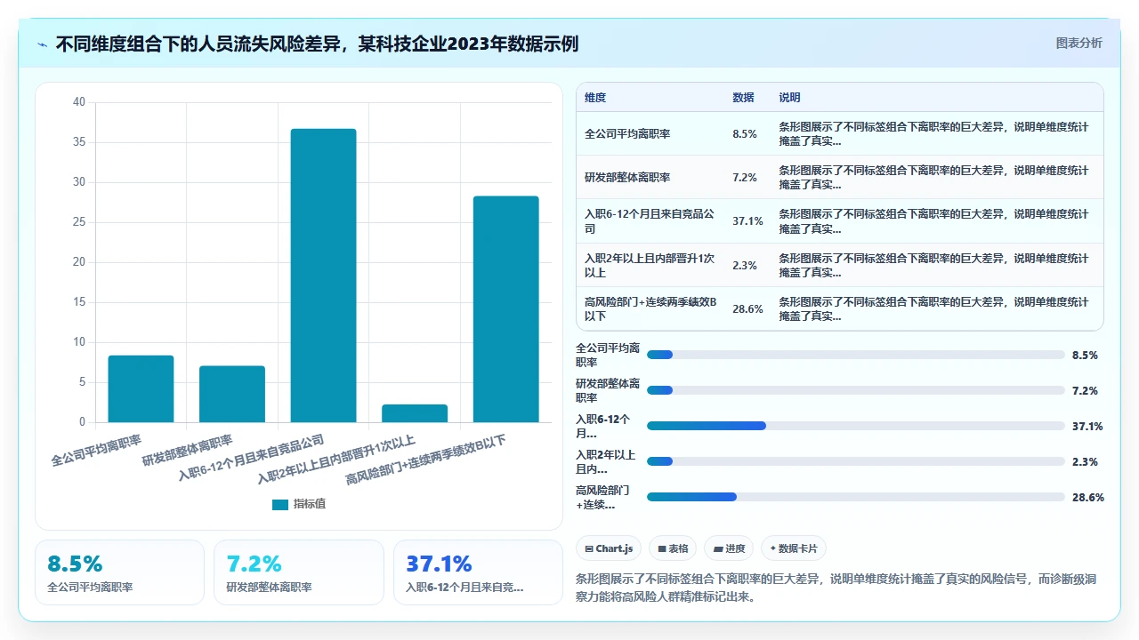Image resolution: width=1139 pixels, height=640 pixels.
Task: Click the 研发部整体离职率 bar in chart
Action: point(232,394)
